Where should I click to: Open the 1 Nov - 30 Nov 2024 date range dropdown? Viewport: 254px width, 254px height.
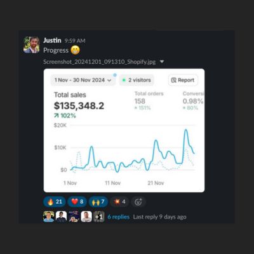click(x=83, y=80)
